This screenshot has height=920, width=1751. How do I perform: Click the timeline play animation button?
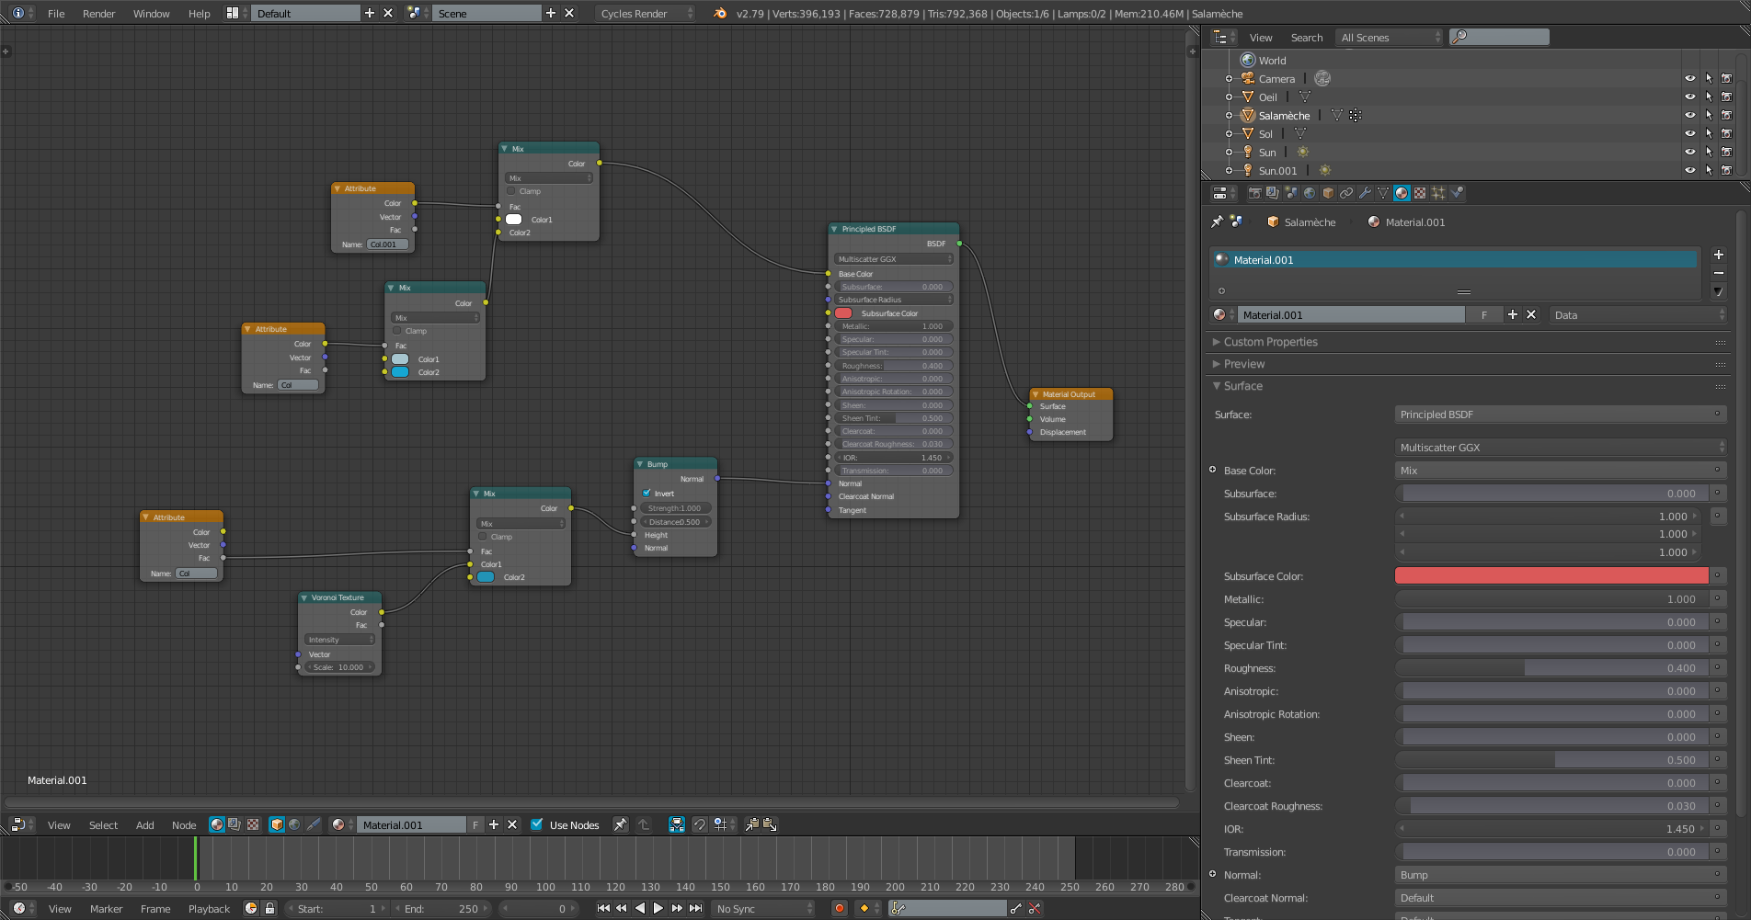pyautogui.click(x=658, y=908)
